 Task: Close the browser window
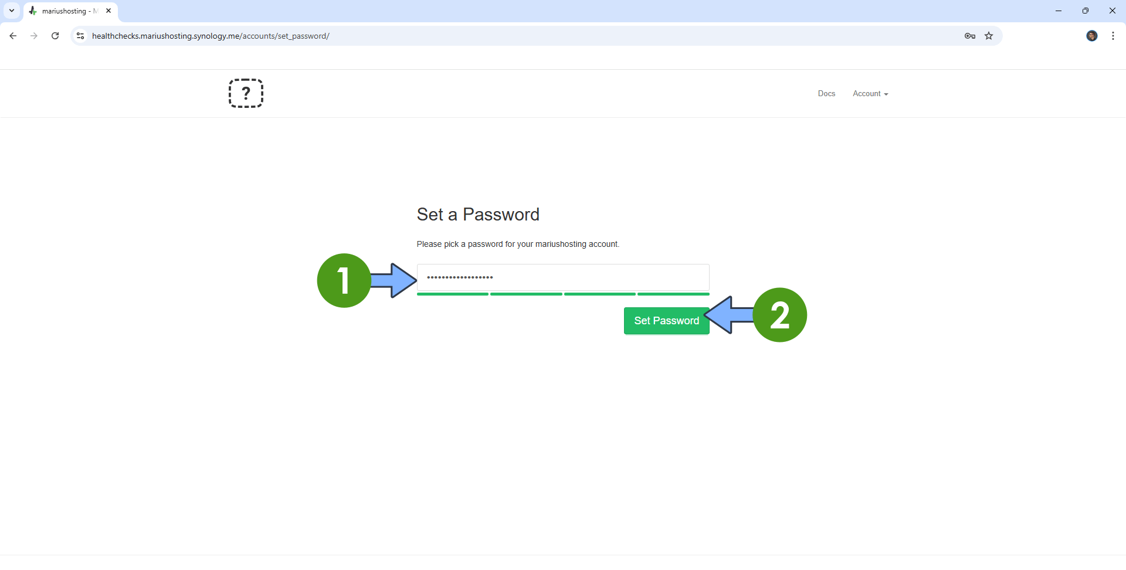(x=1113, y=11)
